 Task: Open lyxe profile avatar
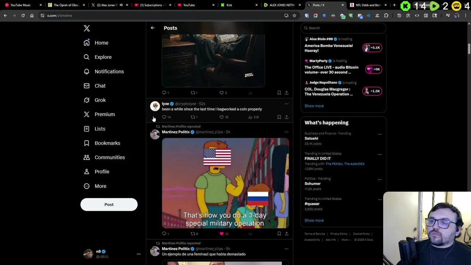coord(155,106)
